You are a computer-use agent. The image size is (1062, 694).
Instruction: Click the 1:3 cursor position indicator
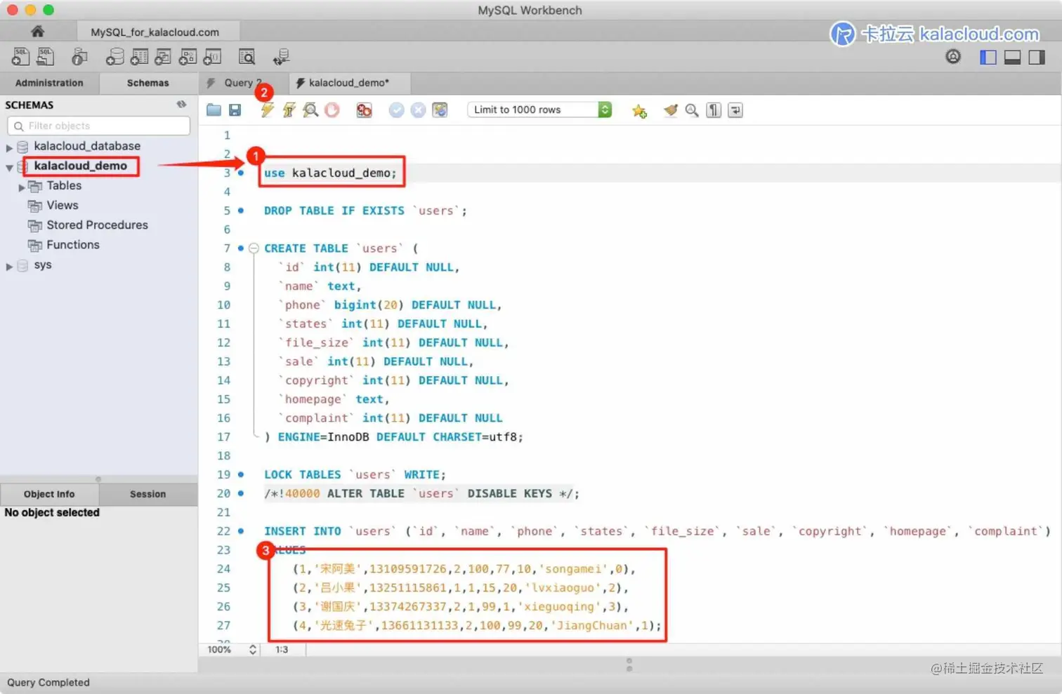(282, 650)
